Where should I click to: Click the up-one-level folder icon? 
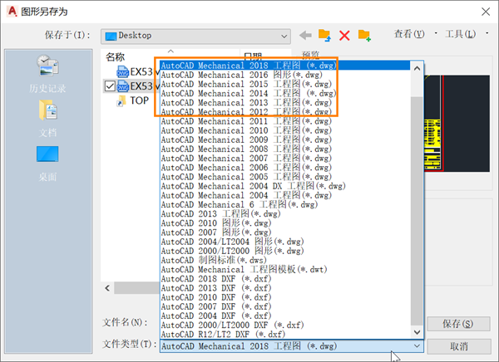point(324,35)
